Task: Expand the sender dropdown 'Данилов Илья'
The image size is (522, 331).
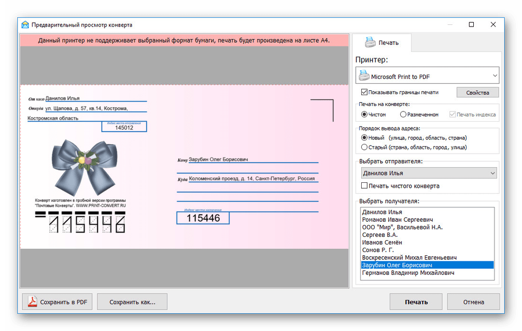Action: 492,173
